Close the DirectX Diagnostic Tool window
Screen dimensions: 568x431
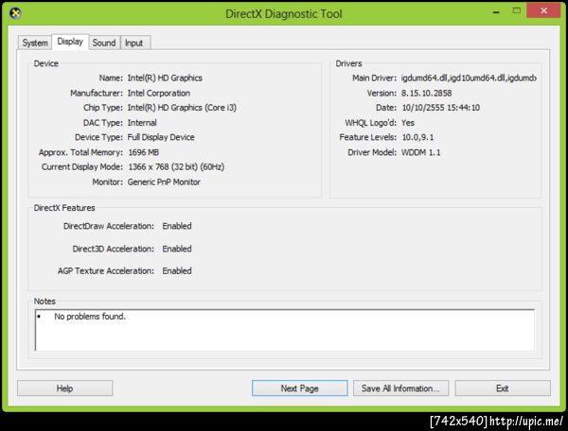click(x=543, y=10)
